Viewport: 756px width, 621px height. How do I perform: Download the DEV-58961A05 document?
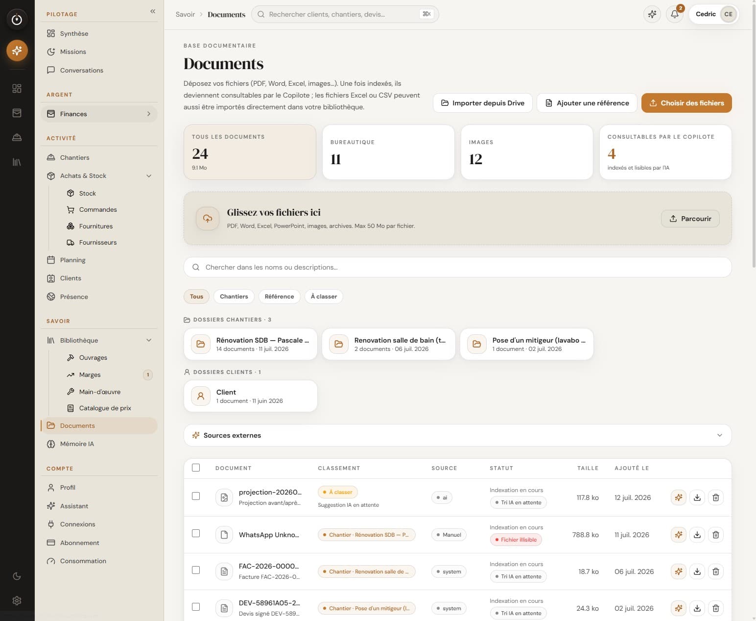(697, 608)
